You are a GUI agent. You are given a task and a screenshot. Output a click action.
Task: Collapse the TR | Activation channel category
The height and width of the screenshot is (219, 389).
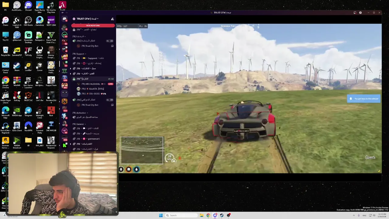click(80, 113)
